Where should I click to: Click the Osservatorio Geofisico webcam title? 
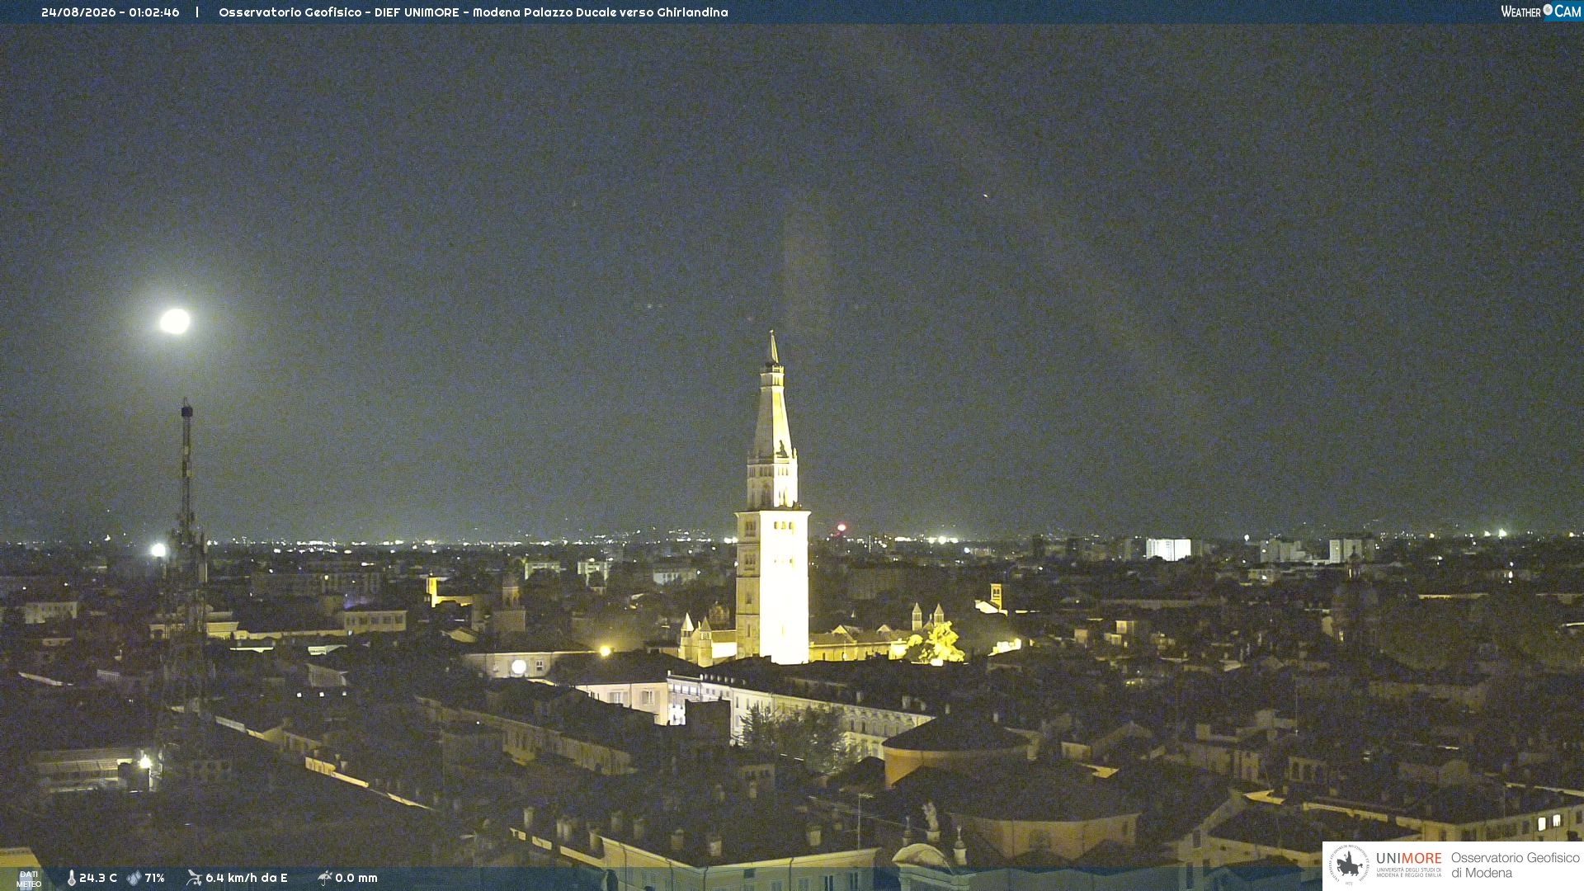pyautogui.click(x=474, y=12)
